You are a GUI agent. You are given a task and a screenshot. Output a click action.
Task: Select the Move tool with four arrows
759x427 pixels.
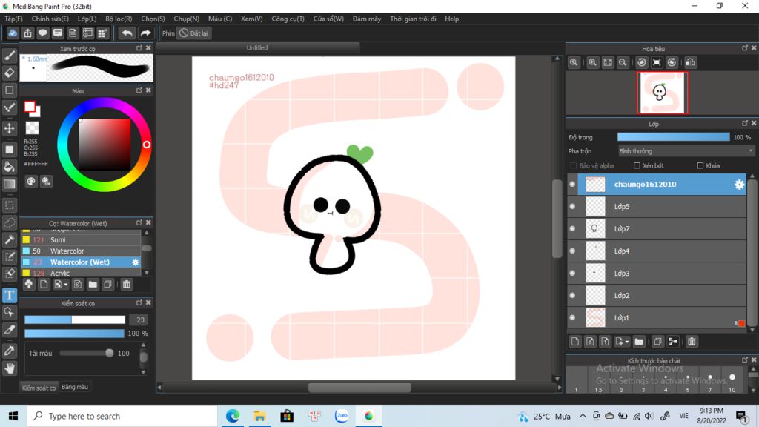pyautogui.click(x=9, y=128)
